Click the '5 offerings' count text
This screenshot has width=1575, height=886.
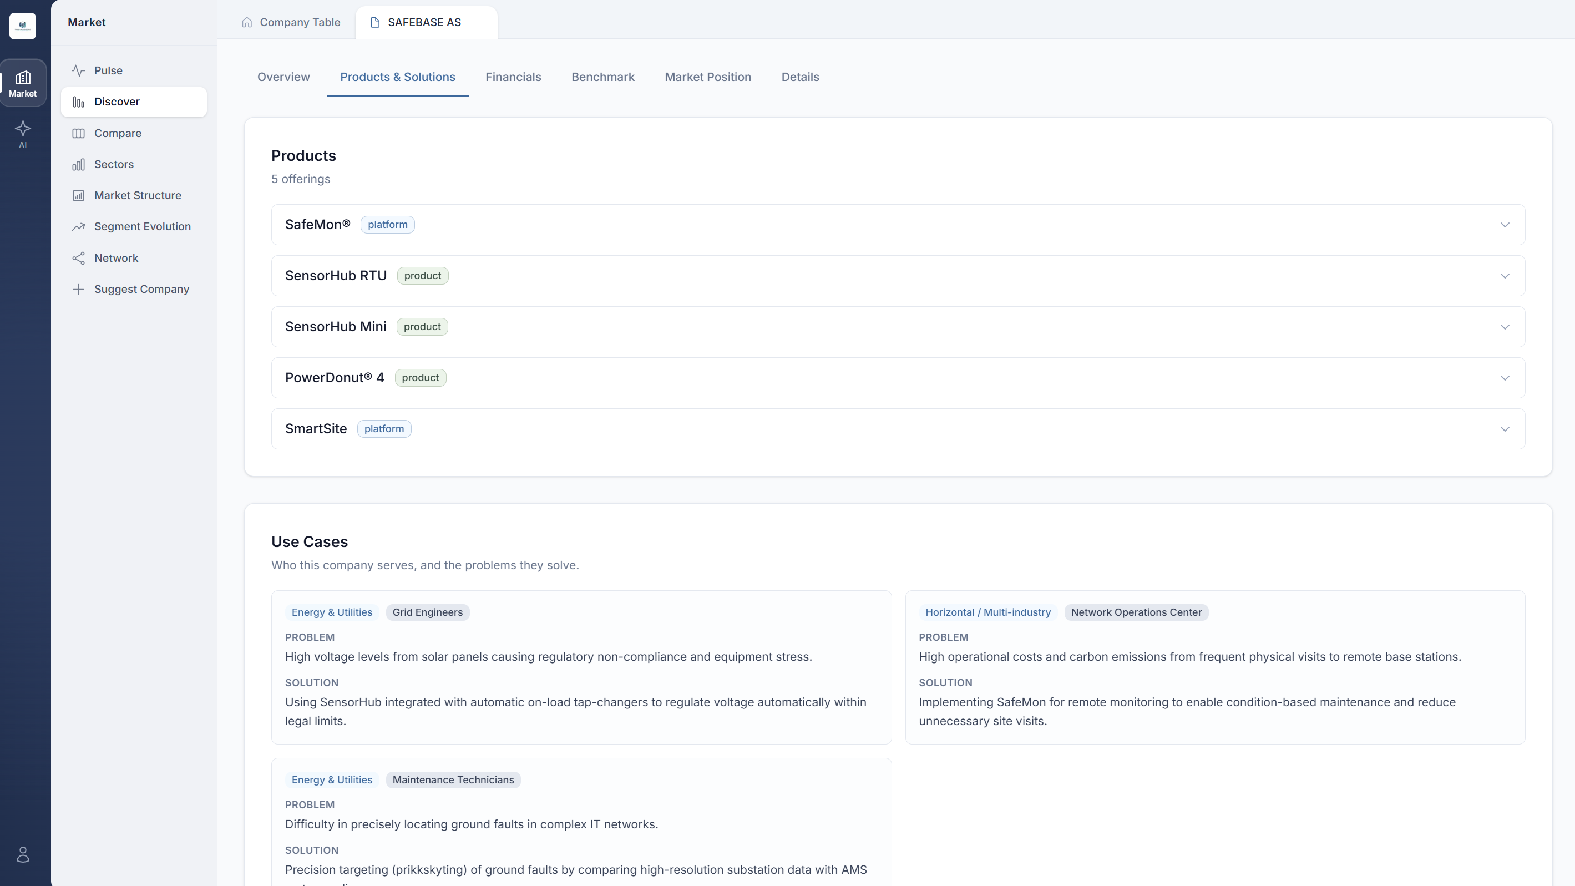(301, 179)
